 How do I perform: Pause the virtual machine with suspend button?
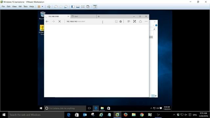(x=39, y=7)
